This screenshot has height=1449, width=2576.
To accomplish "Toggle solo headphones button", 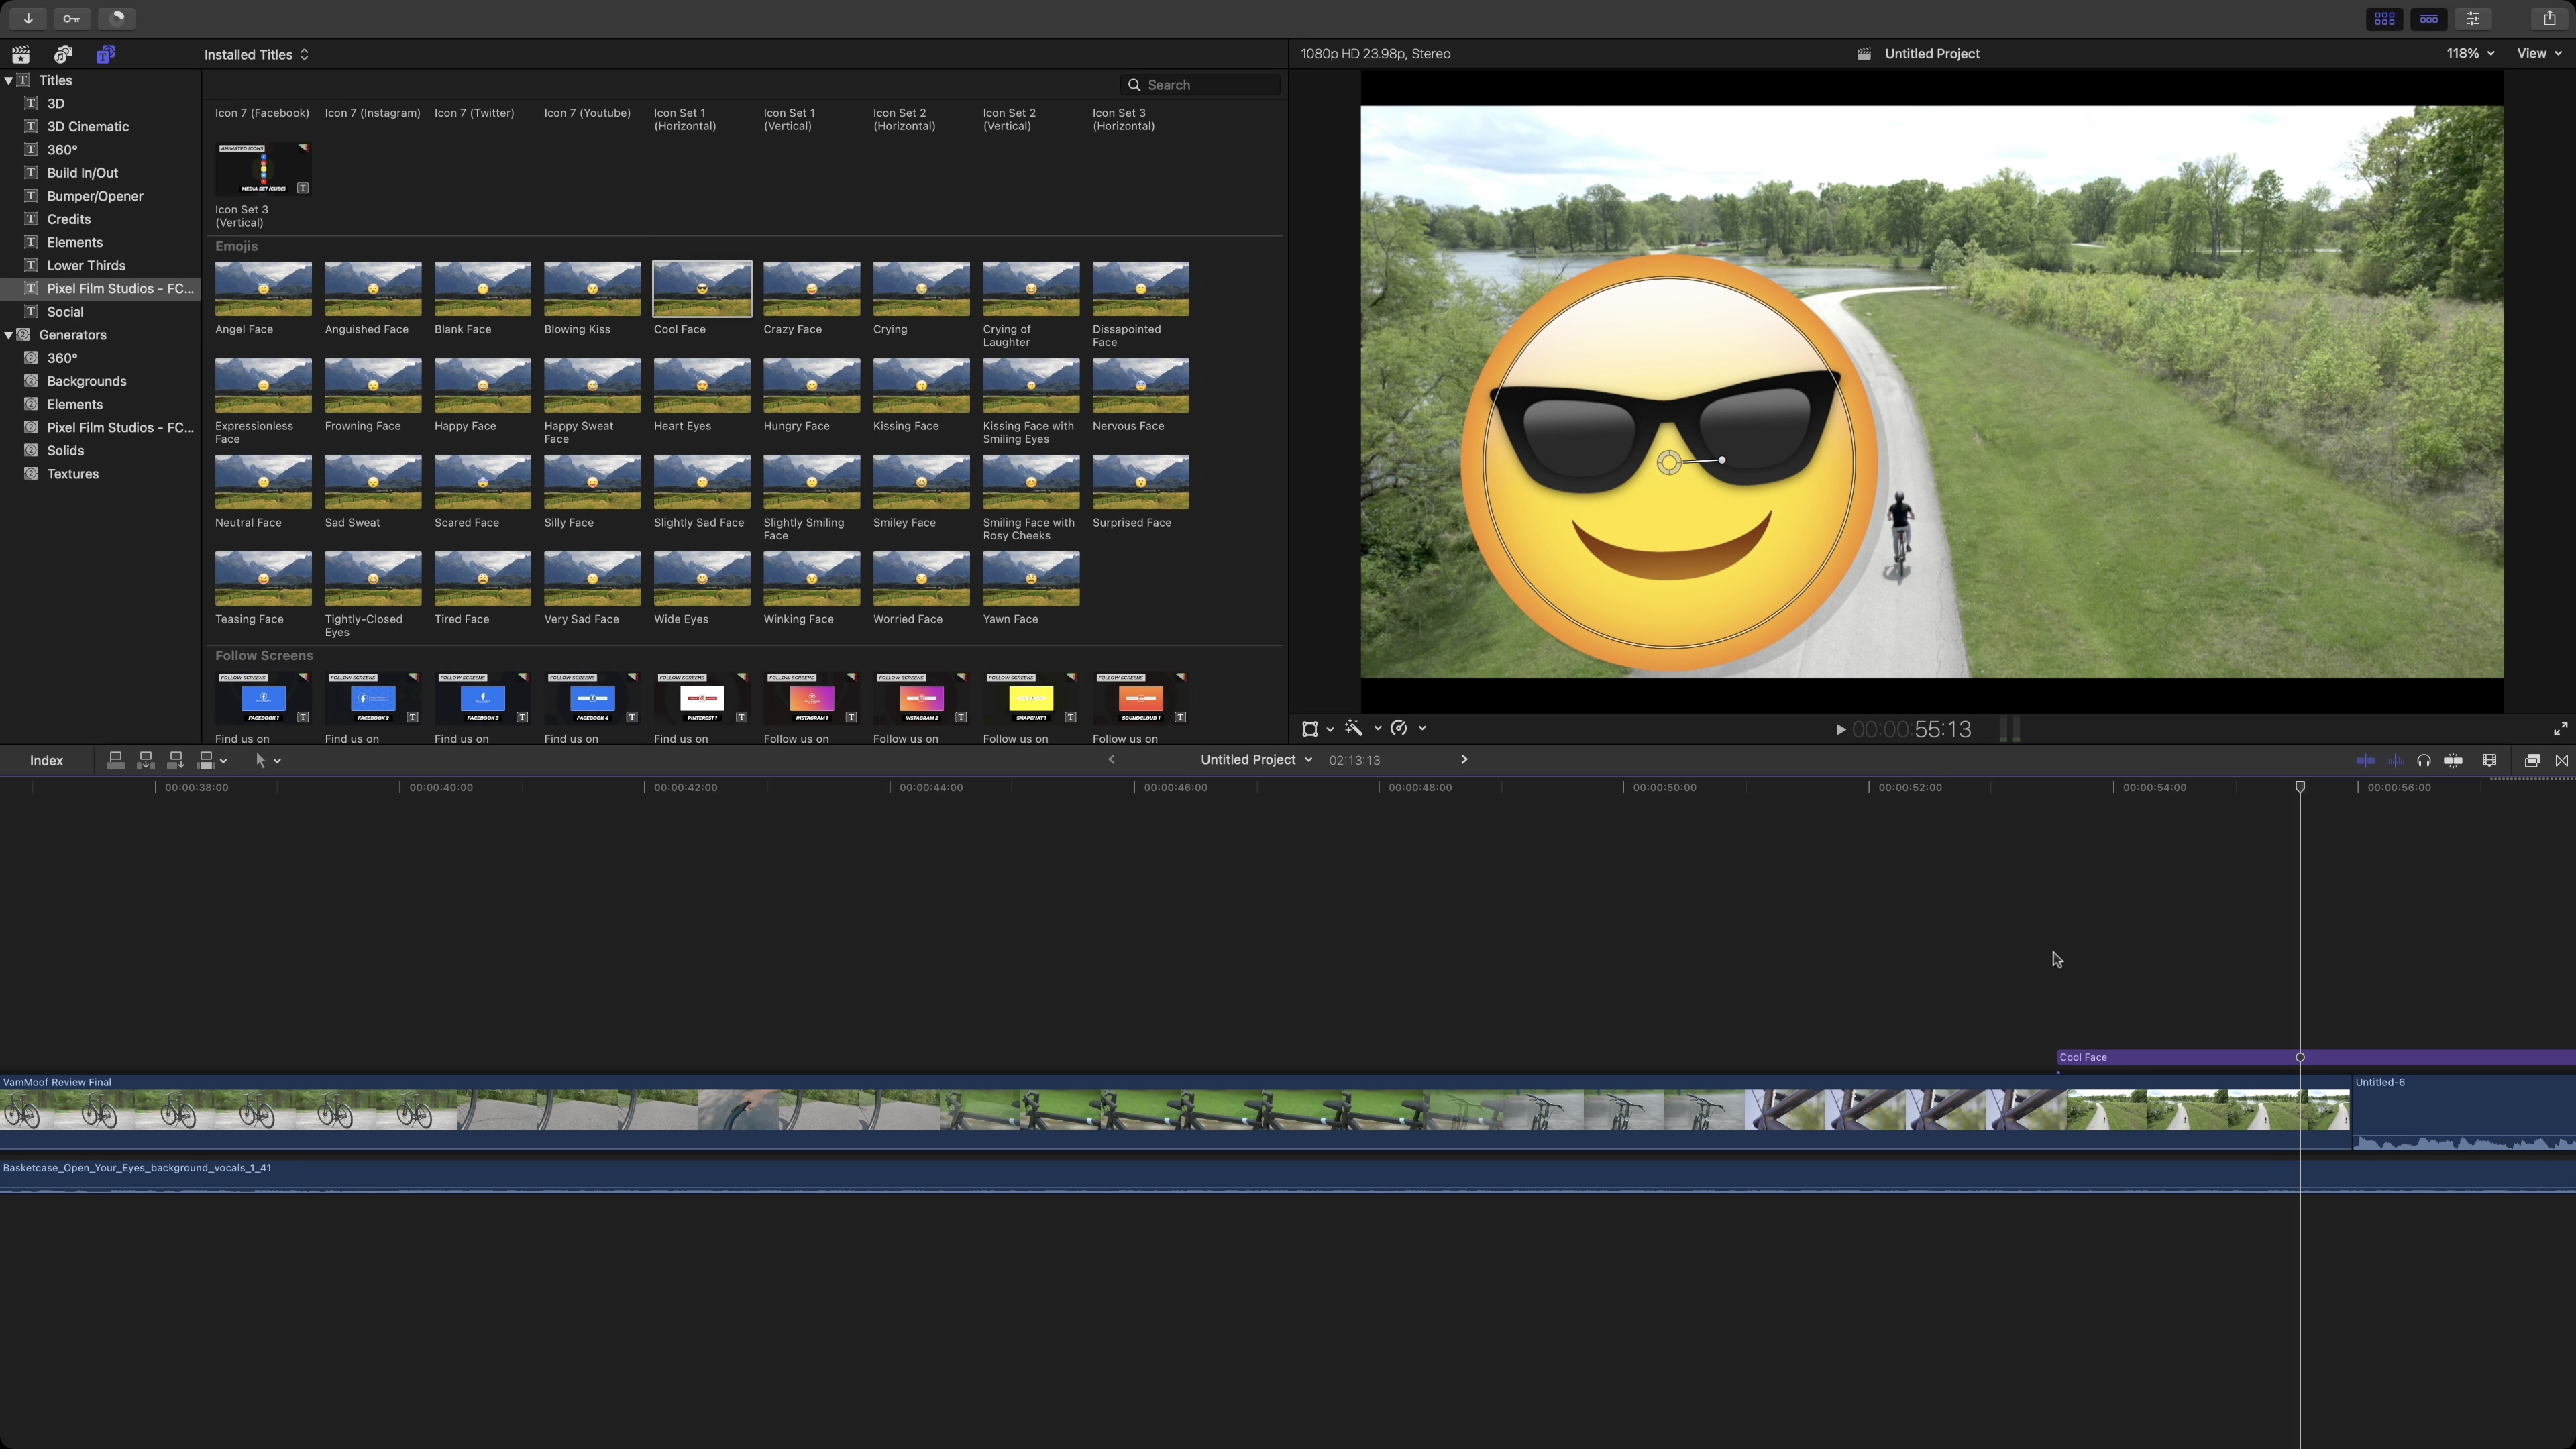I will coord(2424,761).
